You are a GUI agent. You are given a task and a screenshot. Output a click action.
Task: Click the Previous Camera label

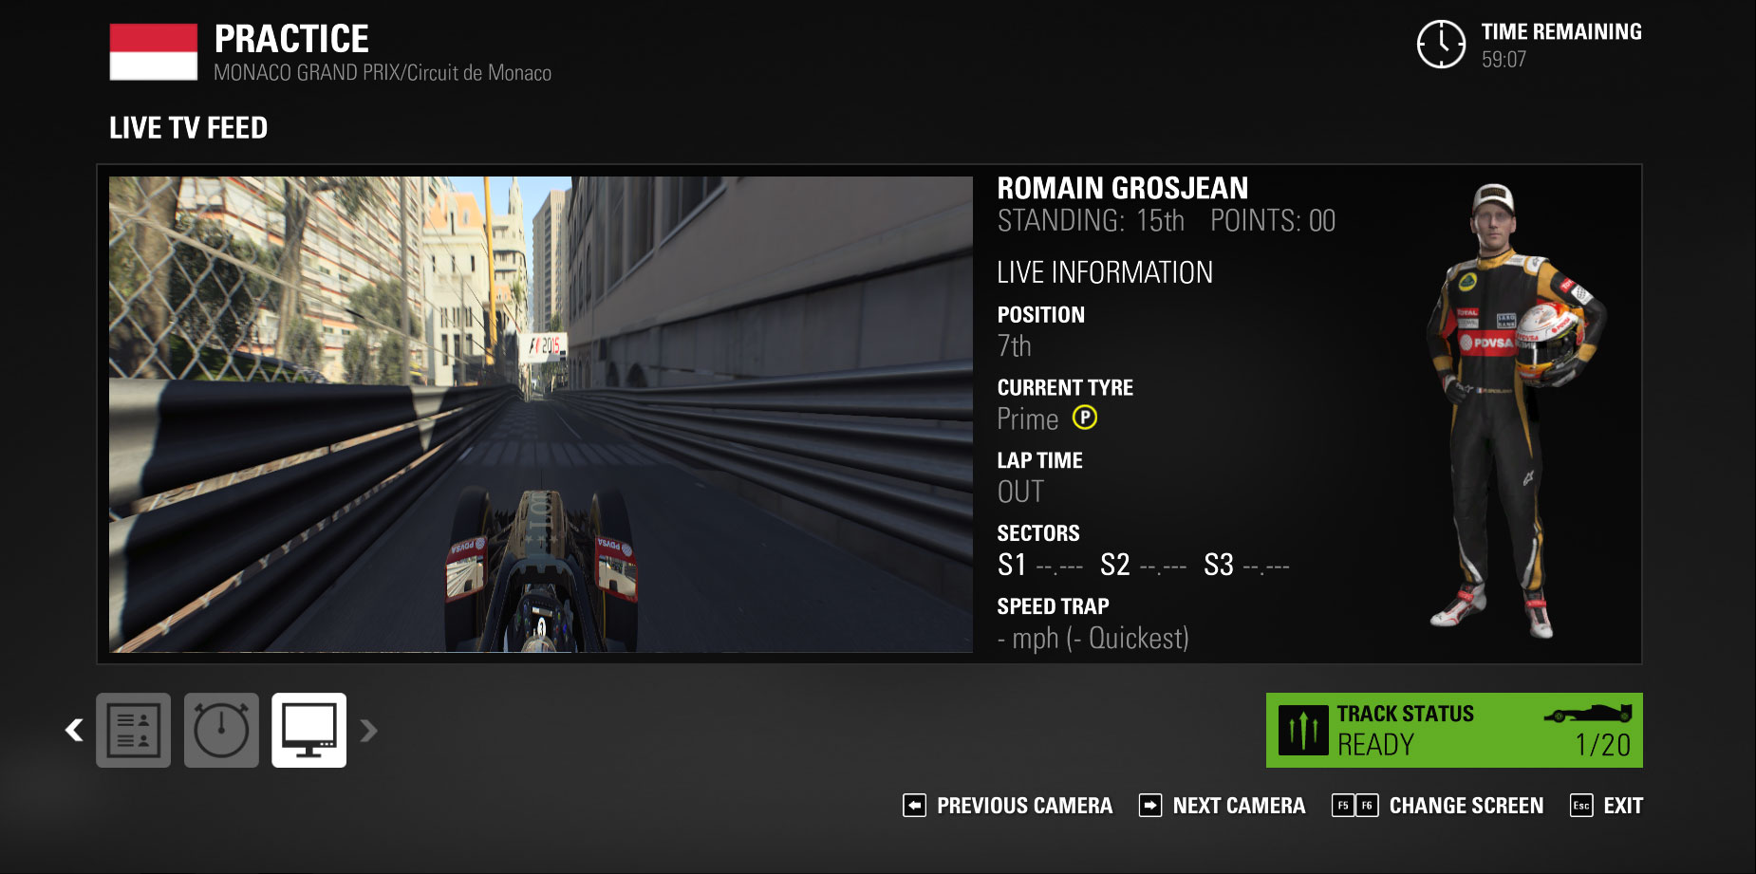pyautogui.click(x=1025, y=806)
